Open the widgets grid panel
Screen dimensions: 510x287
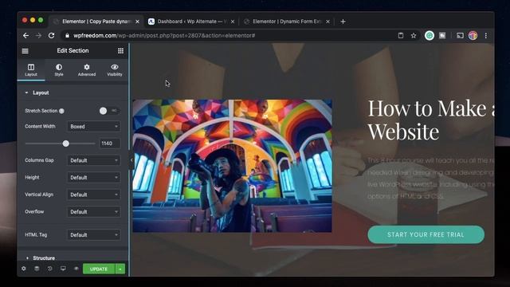pyautogui.click(x=120, y=51)
